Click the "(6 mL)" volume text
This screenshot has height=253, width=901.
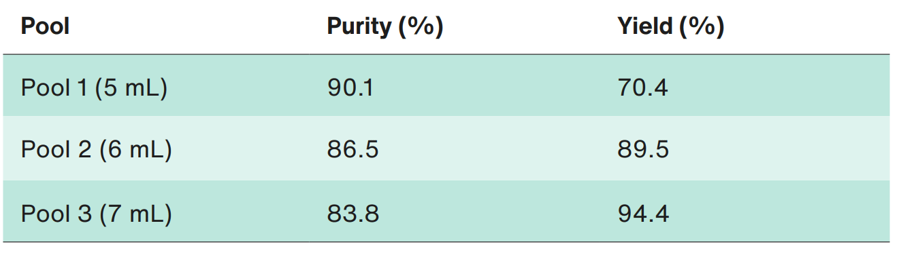(135, 149)
